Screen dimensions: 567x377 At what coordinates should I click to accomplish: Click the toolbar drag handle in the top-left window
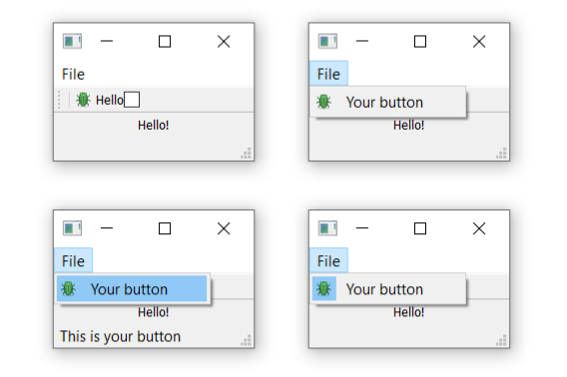point(59,100)
